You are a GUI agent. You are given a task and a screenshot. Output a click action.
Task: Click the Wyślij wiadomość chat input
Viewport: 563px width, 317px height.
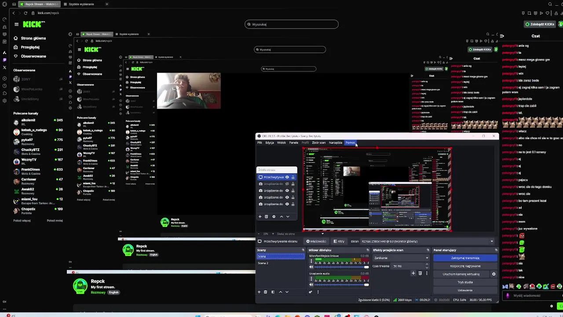tap(526, 295)
